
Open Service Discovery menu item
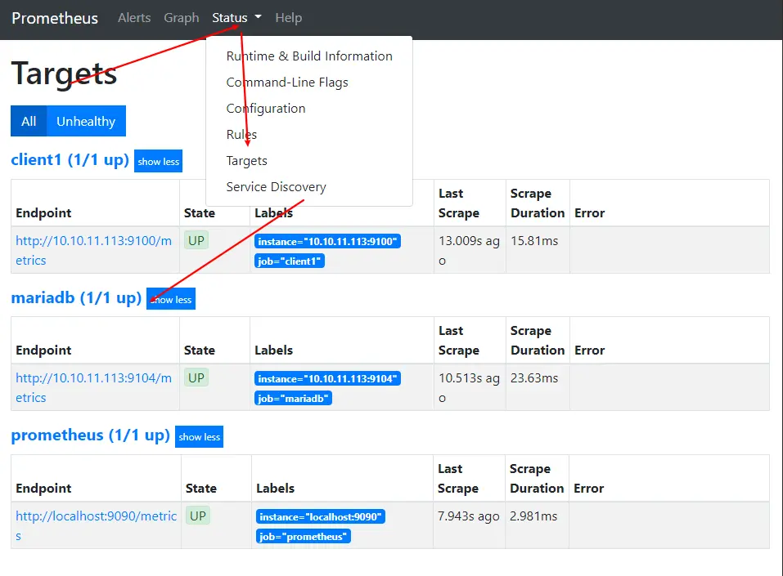(x=276, y=187)
